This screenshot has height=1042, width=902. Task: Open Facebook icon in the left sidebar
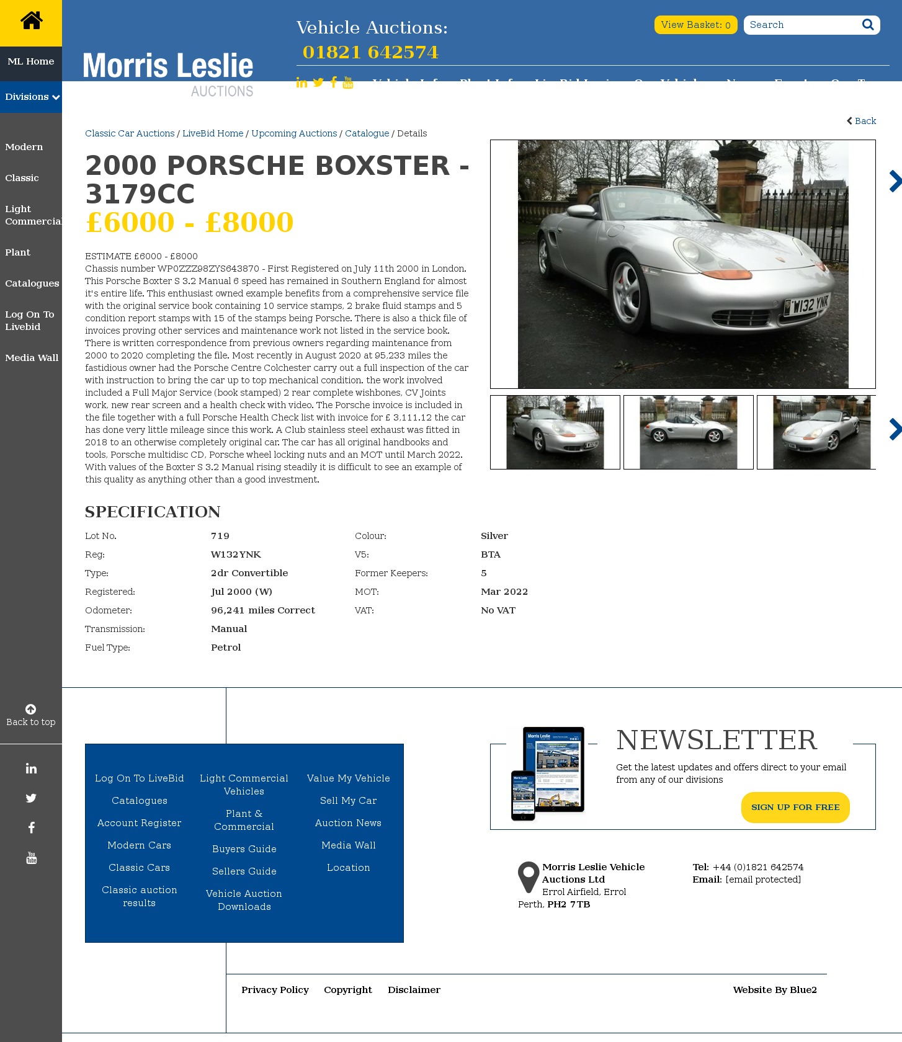point(31,828)
